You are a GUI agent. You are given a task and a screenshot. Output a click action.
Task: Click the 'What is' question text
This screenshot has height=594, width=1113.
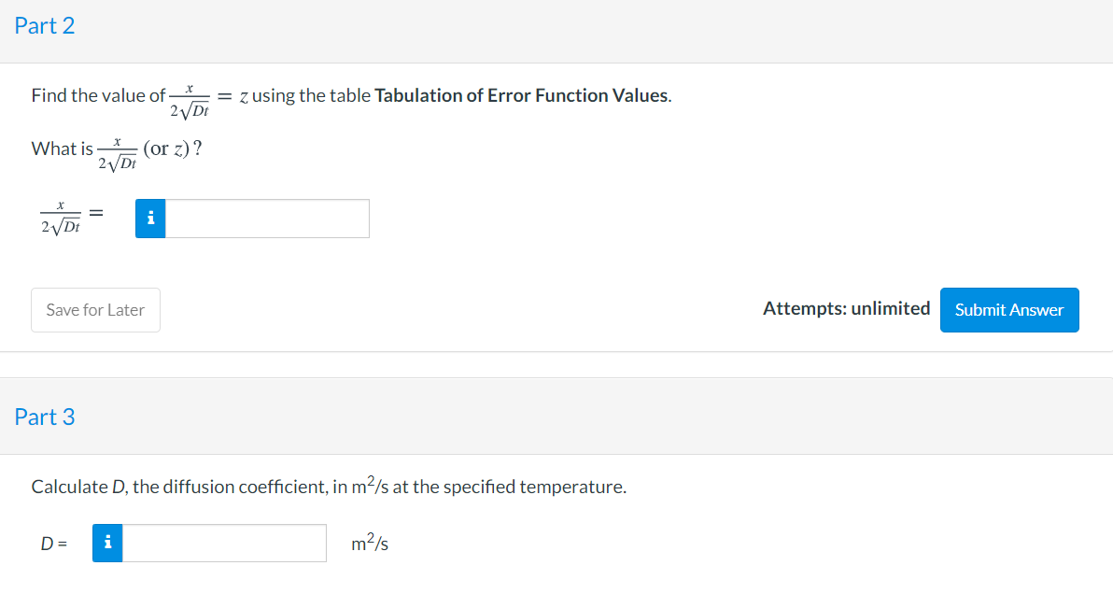click(62, 148)
